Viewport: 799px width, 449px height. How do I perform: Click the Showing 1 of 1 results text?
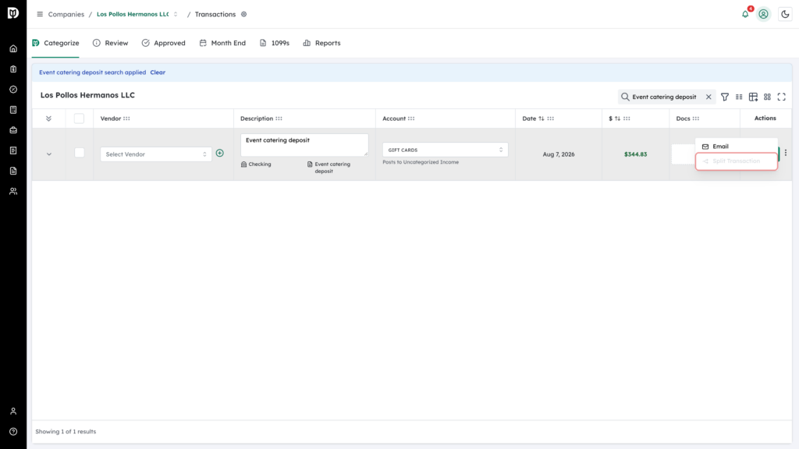[66, 432]
